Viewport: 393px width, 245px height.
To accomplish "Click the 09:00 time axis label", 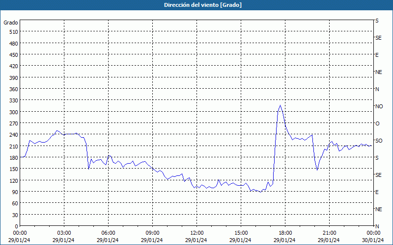I will pos(152,233).
